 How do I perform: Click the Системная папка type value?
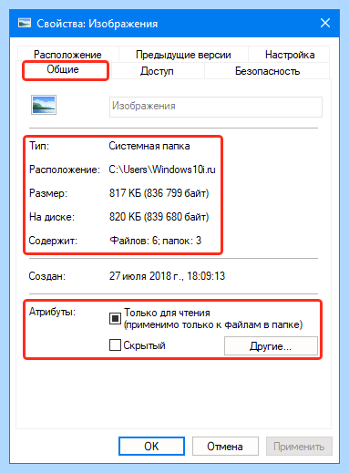point(149,146)
